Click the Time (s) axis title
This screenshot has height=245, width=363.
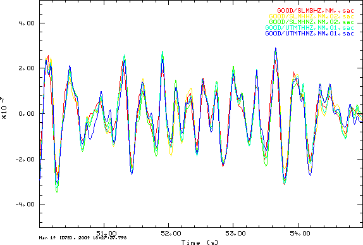coord(200,242)
